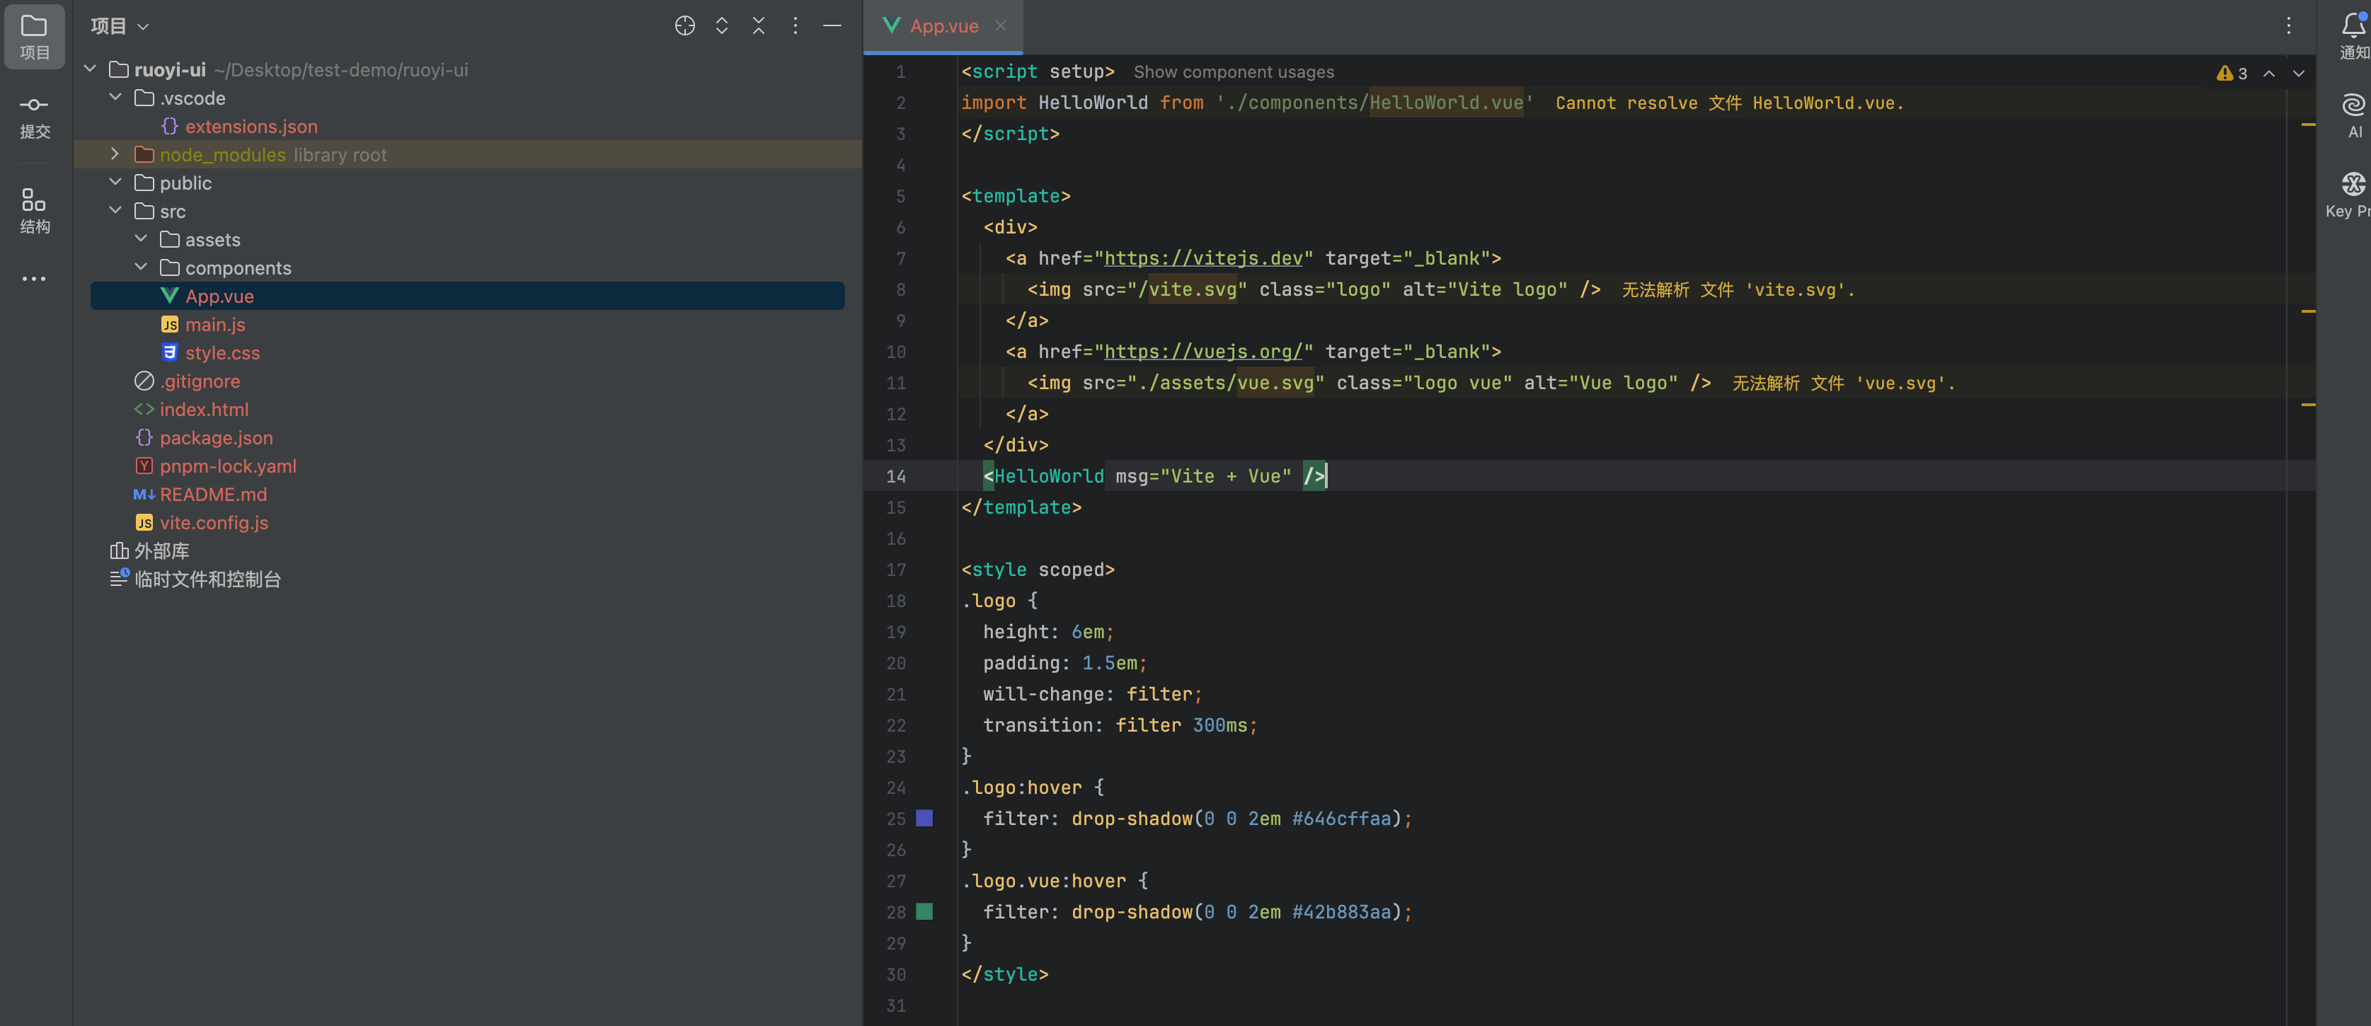Select App.vue in the project tree
The width and height of the screenshot is (2371, 1026).
tap(468, 296)
